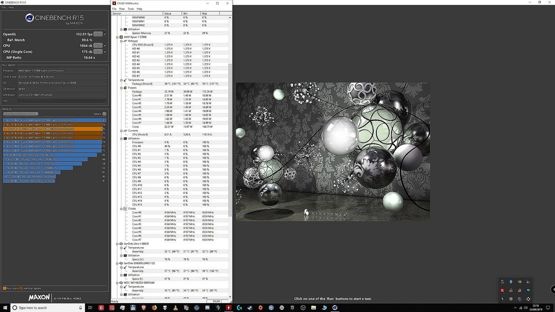Collapse the CPU Temperatures group
This screenshot has height=312, width=555.
121,80
